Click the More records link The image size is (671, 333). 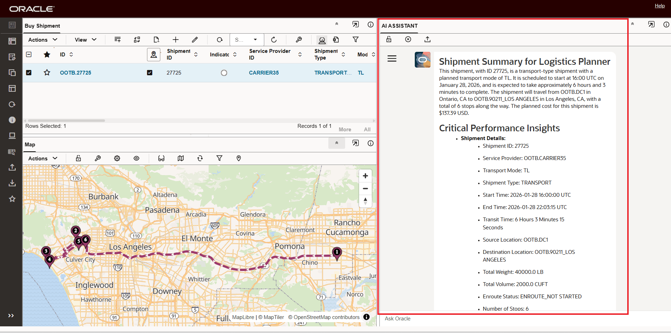[x=345, y=130]
